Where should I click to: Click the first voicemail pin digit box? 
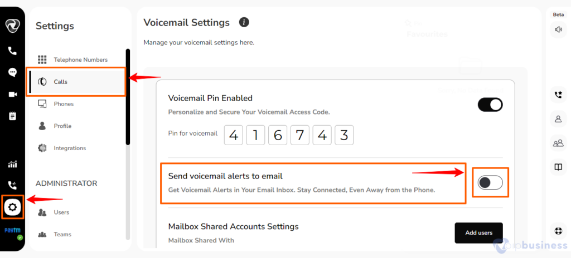click(234, 135)
